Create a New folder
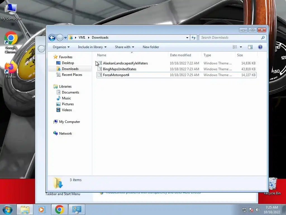This screenshot has width=286, height=215. point(151,47)
